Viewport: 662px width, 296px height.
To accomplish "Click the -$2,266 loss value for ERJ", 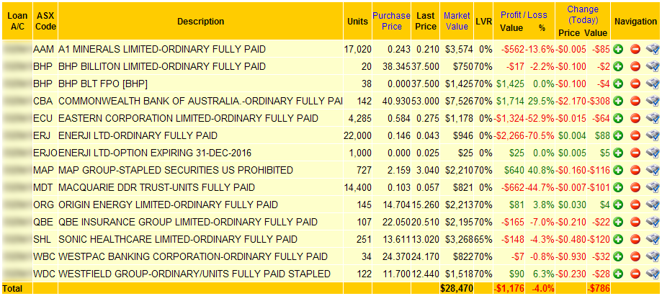I will click(510, 136).
